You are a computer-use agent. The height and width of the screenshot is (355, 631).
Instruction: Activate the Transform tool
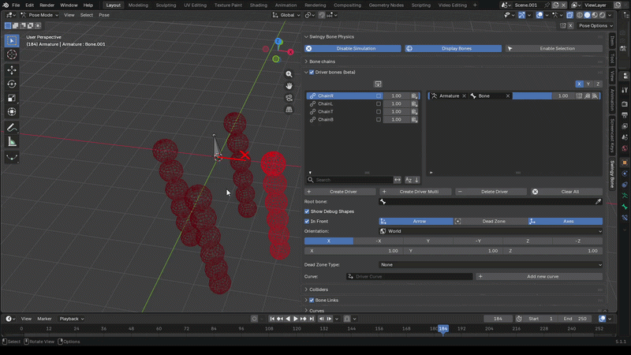[x=12, y=112]
